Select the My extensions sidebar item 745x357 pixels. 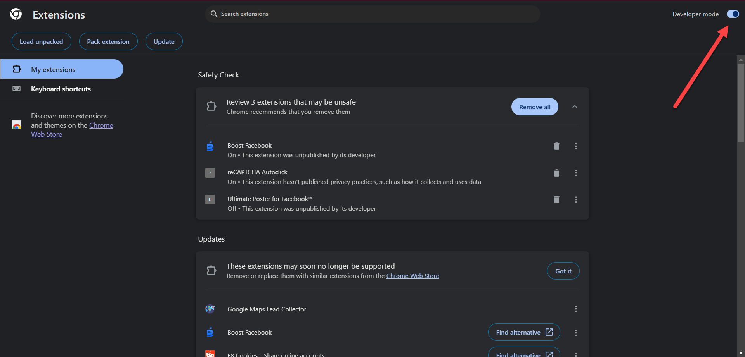tap(53, 69)
